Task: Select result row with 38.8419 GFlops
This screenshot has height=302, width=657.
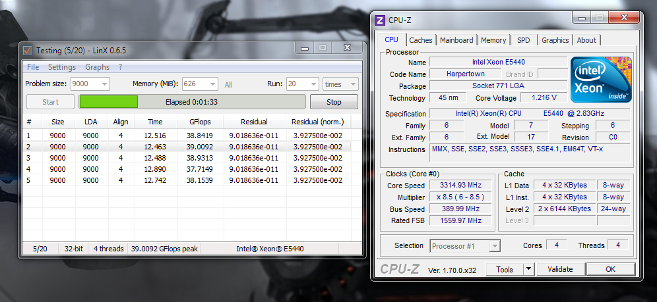Action: click(x=187, y=136)
